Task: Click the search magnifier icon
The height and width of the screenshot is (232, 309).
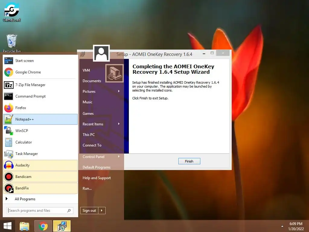Action: [69, 211]
